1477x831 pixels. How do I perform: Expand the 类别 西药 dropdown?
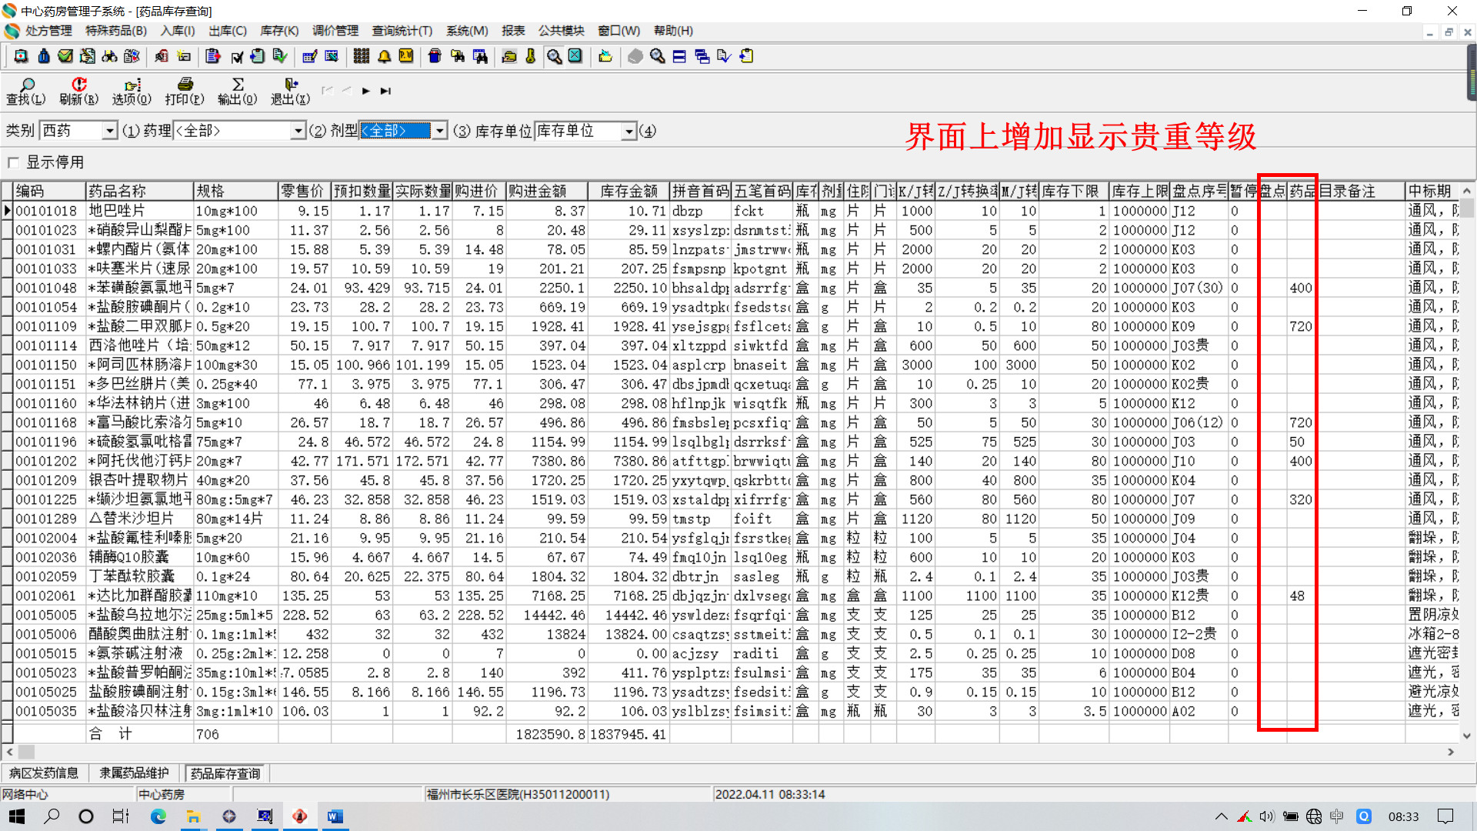click(109, 132)
